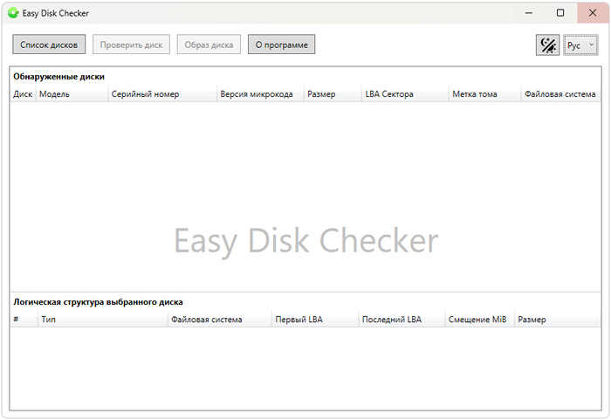Click Размер header in logical structure table
The image size is (611, 420).
pyautogui.click(x=558, y=320)
